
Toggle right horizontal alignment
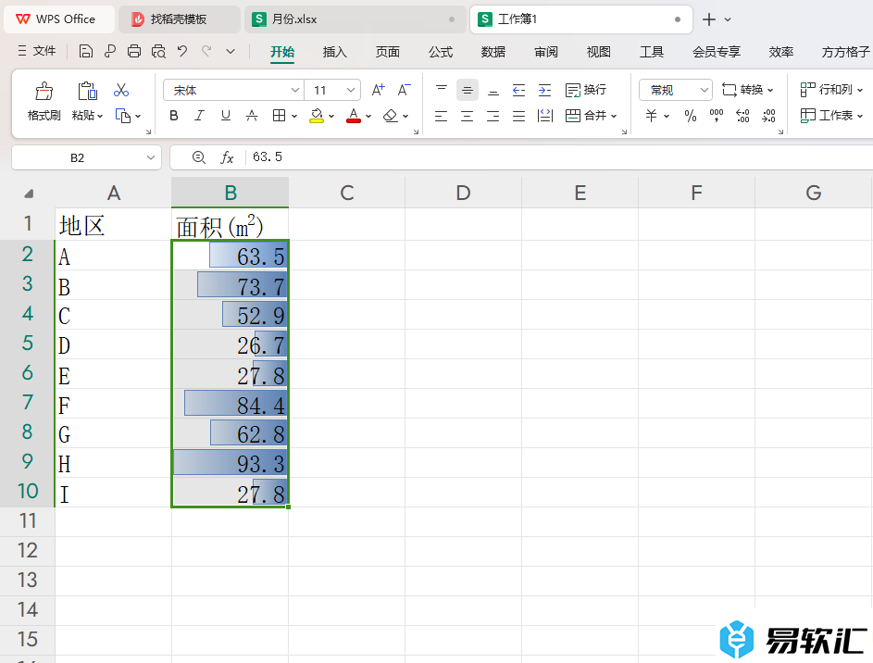coord(493,116)
